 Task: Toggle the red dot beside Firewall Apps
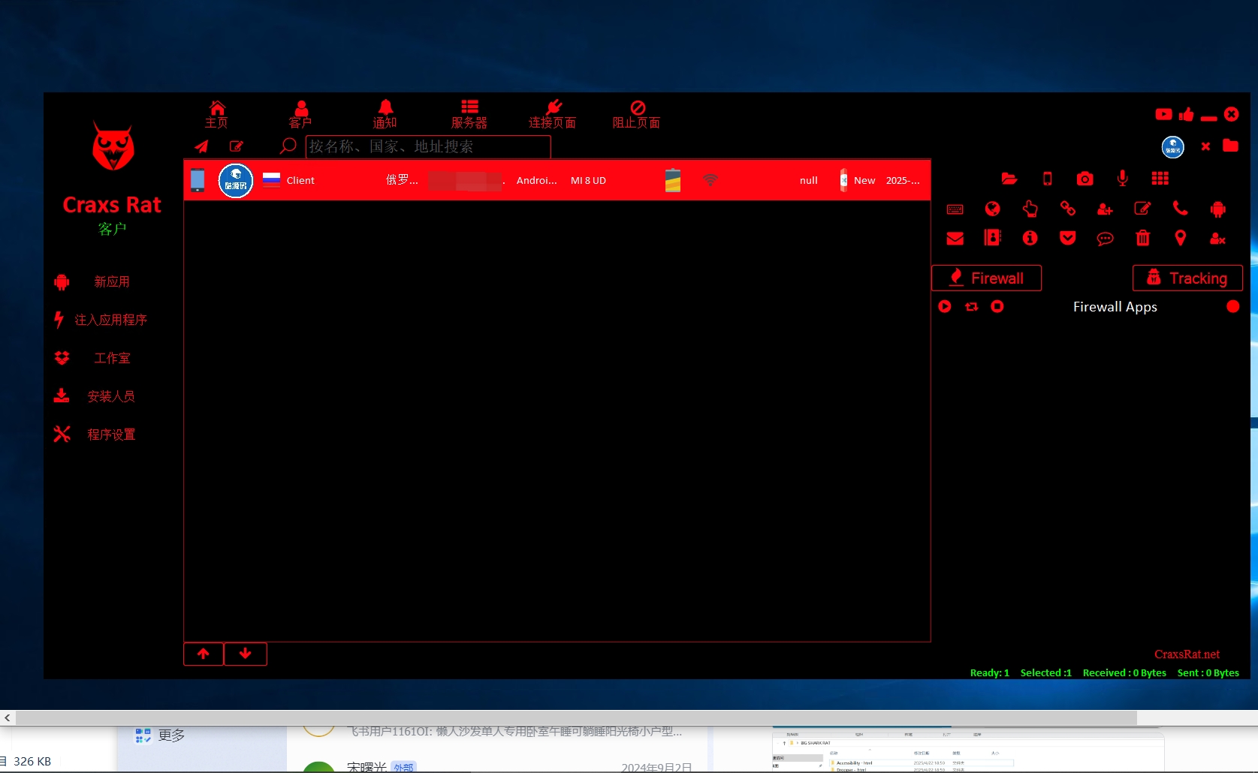coord(1232,306)
